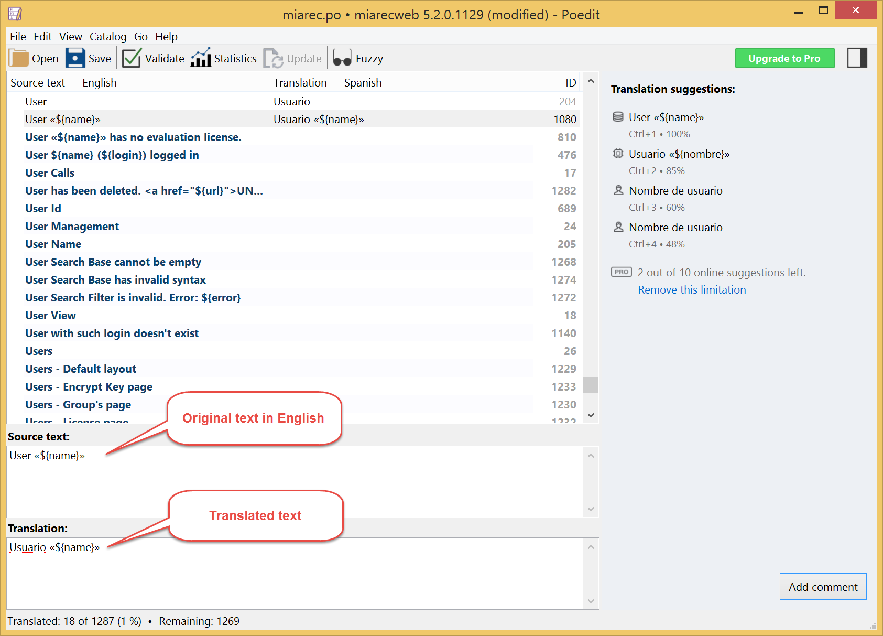
Task: Open the Catalog menu
Action: coord(108,37)
